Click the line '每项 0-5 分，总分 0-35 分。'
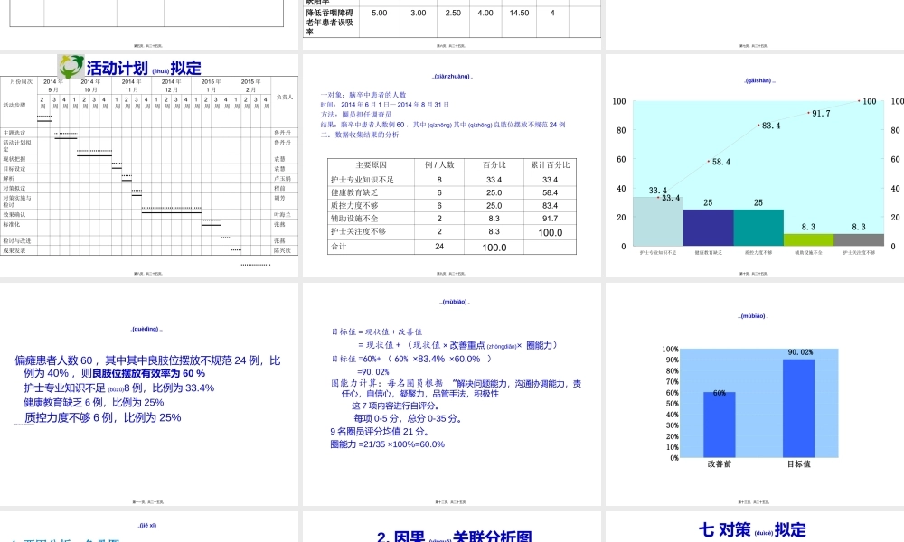Image resolution: width=904 pixels, height=542 pixels. [x=408, y=419]
